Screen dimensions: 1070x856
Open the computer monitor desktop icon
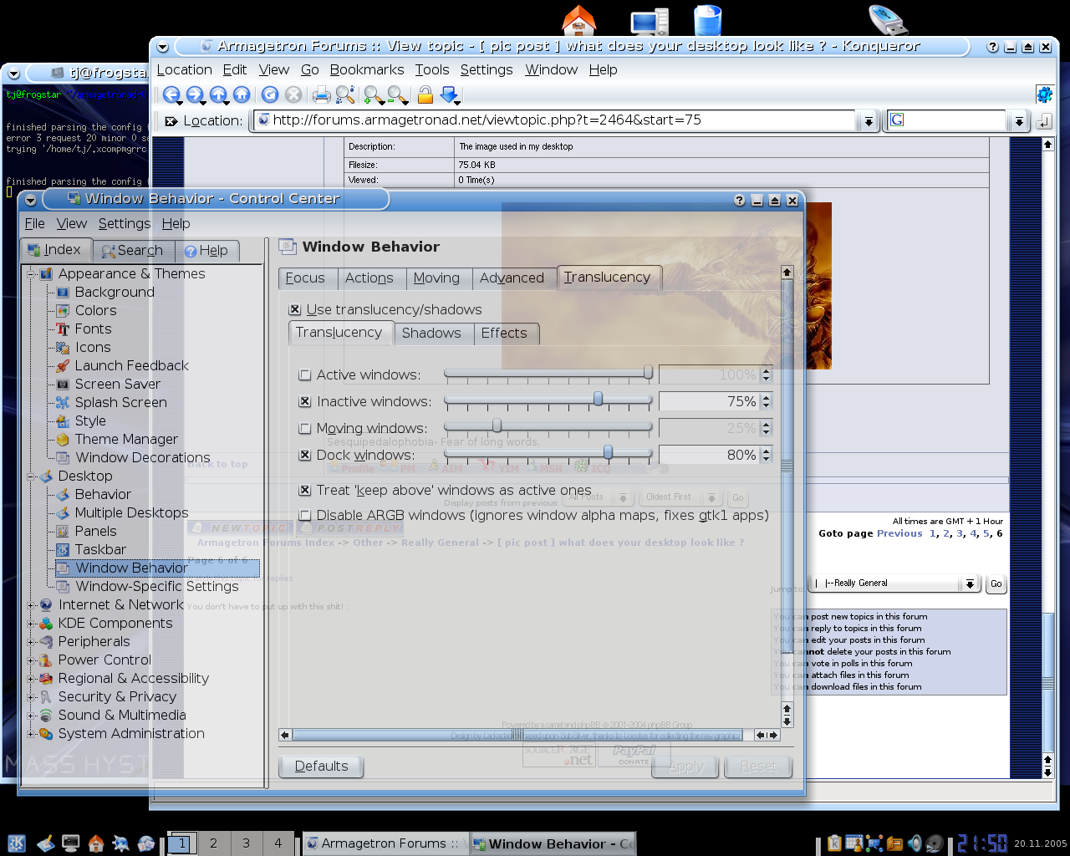pos(650,23)
